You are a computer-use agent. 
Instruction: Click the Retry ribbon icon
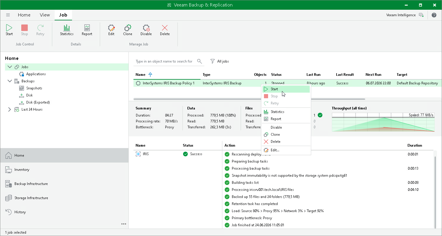click(x=40, y=30)
